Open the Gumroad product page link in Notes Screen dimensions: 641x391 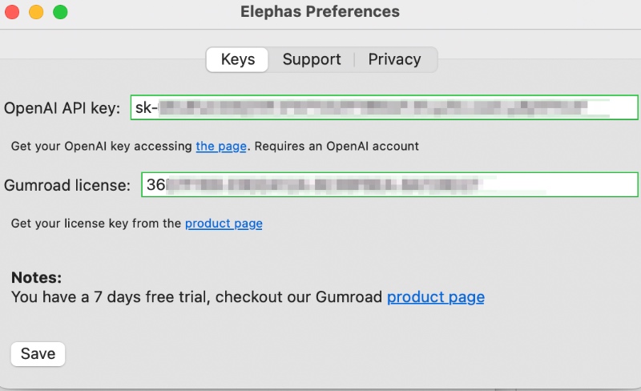[436, 297]
